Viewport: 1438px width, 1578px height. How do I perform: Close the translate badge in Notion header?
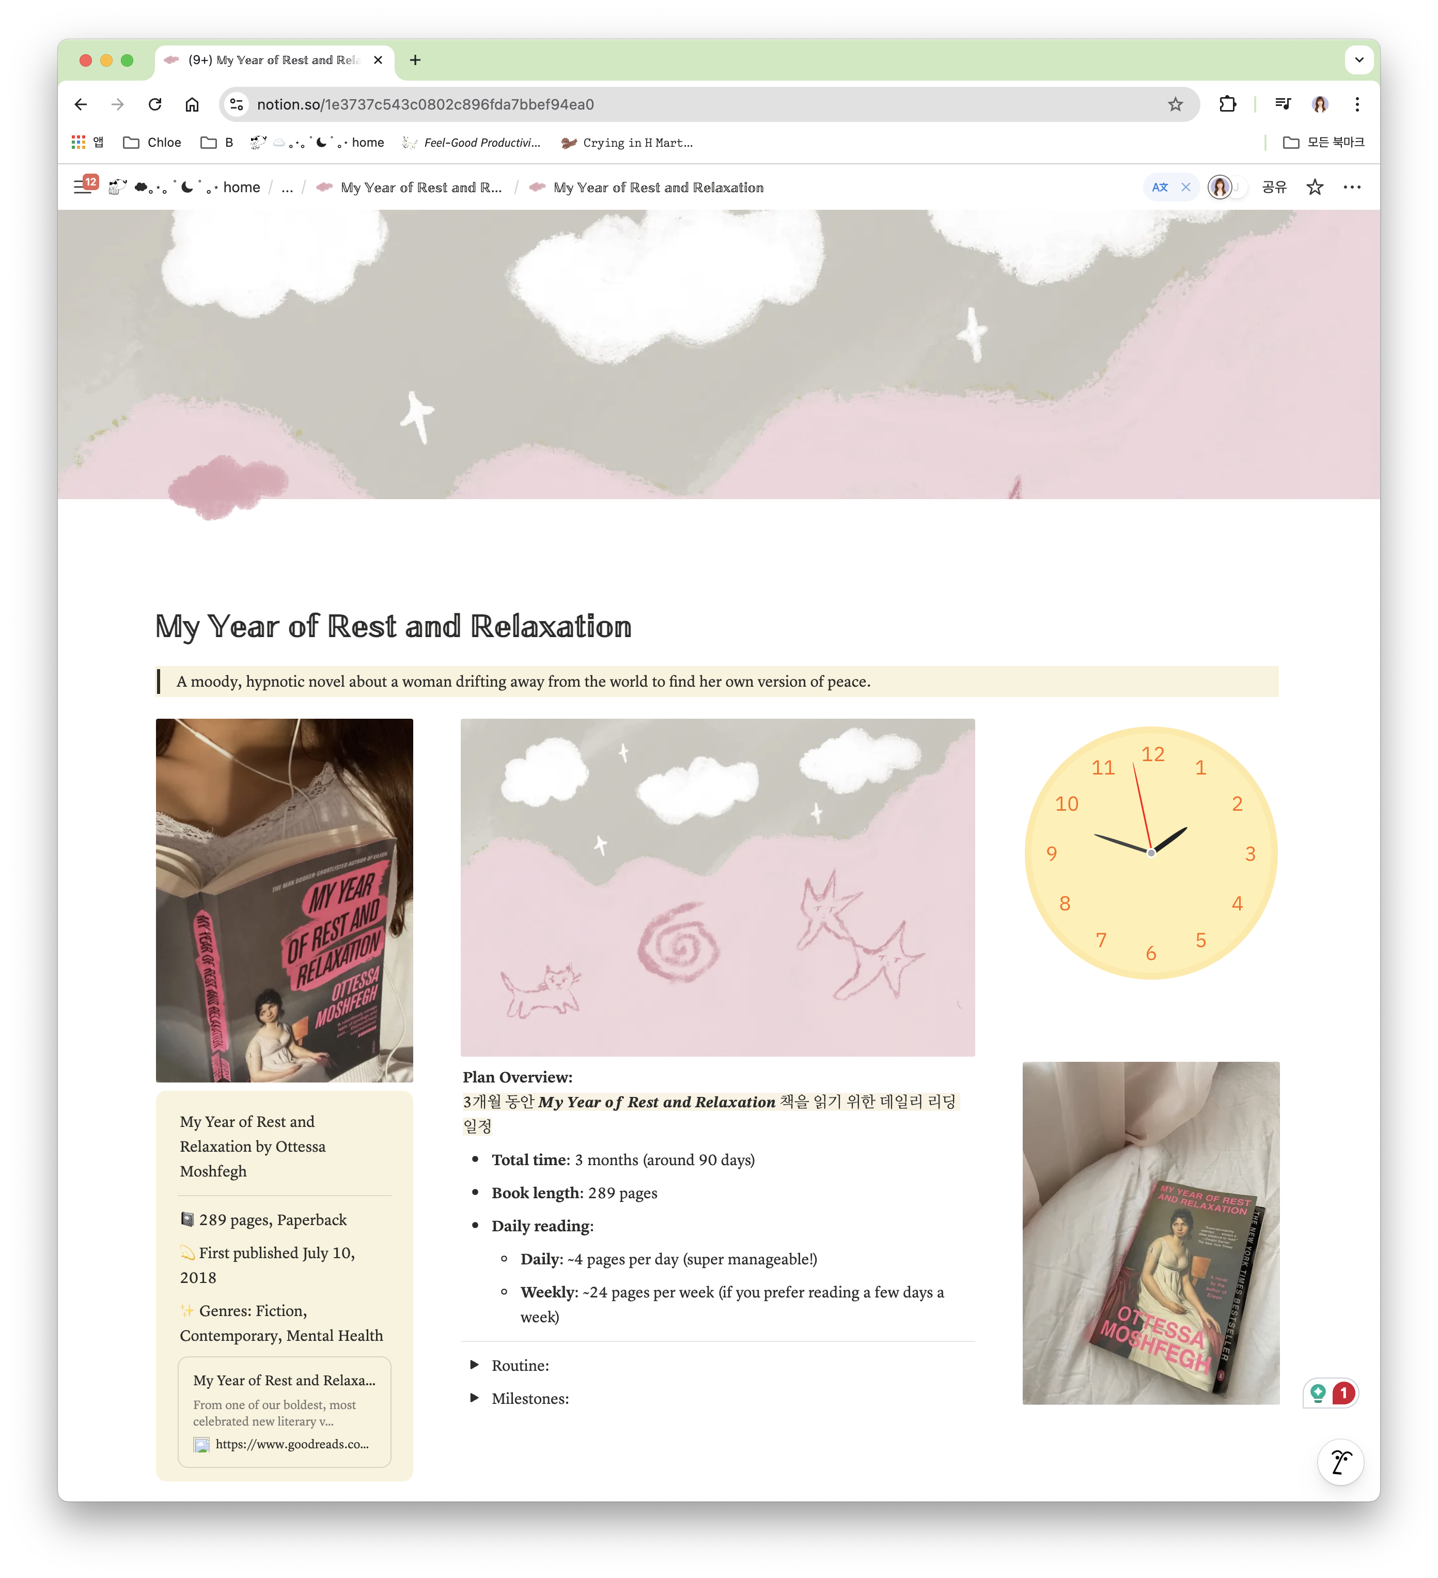pos(1185,187)
